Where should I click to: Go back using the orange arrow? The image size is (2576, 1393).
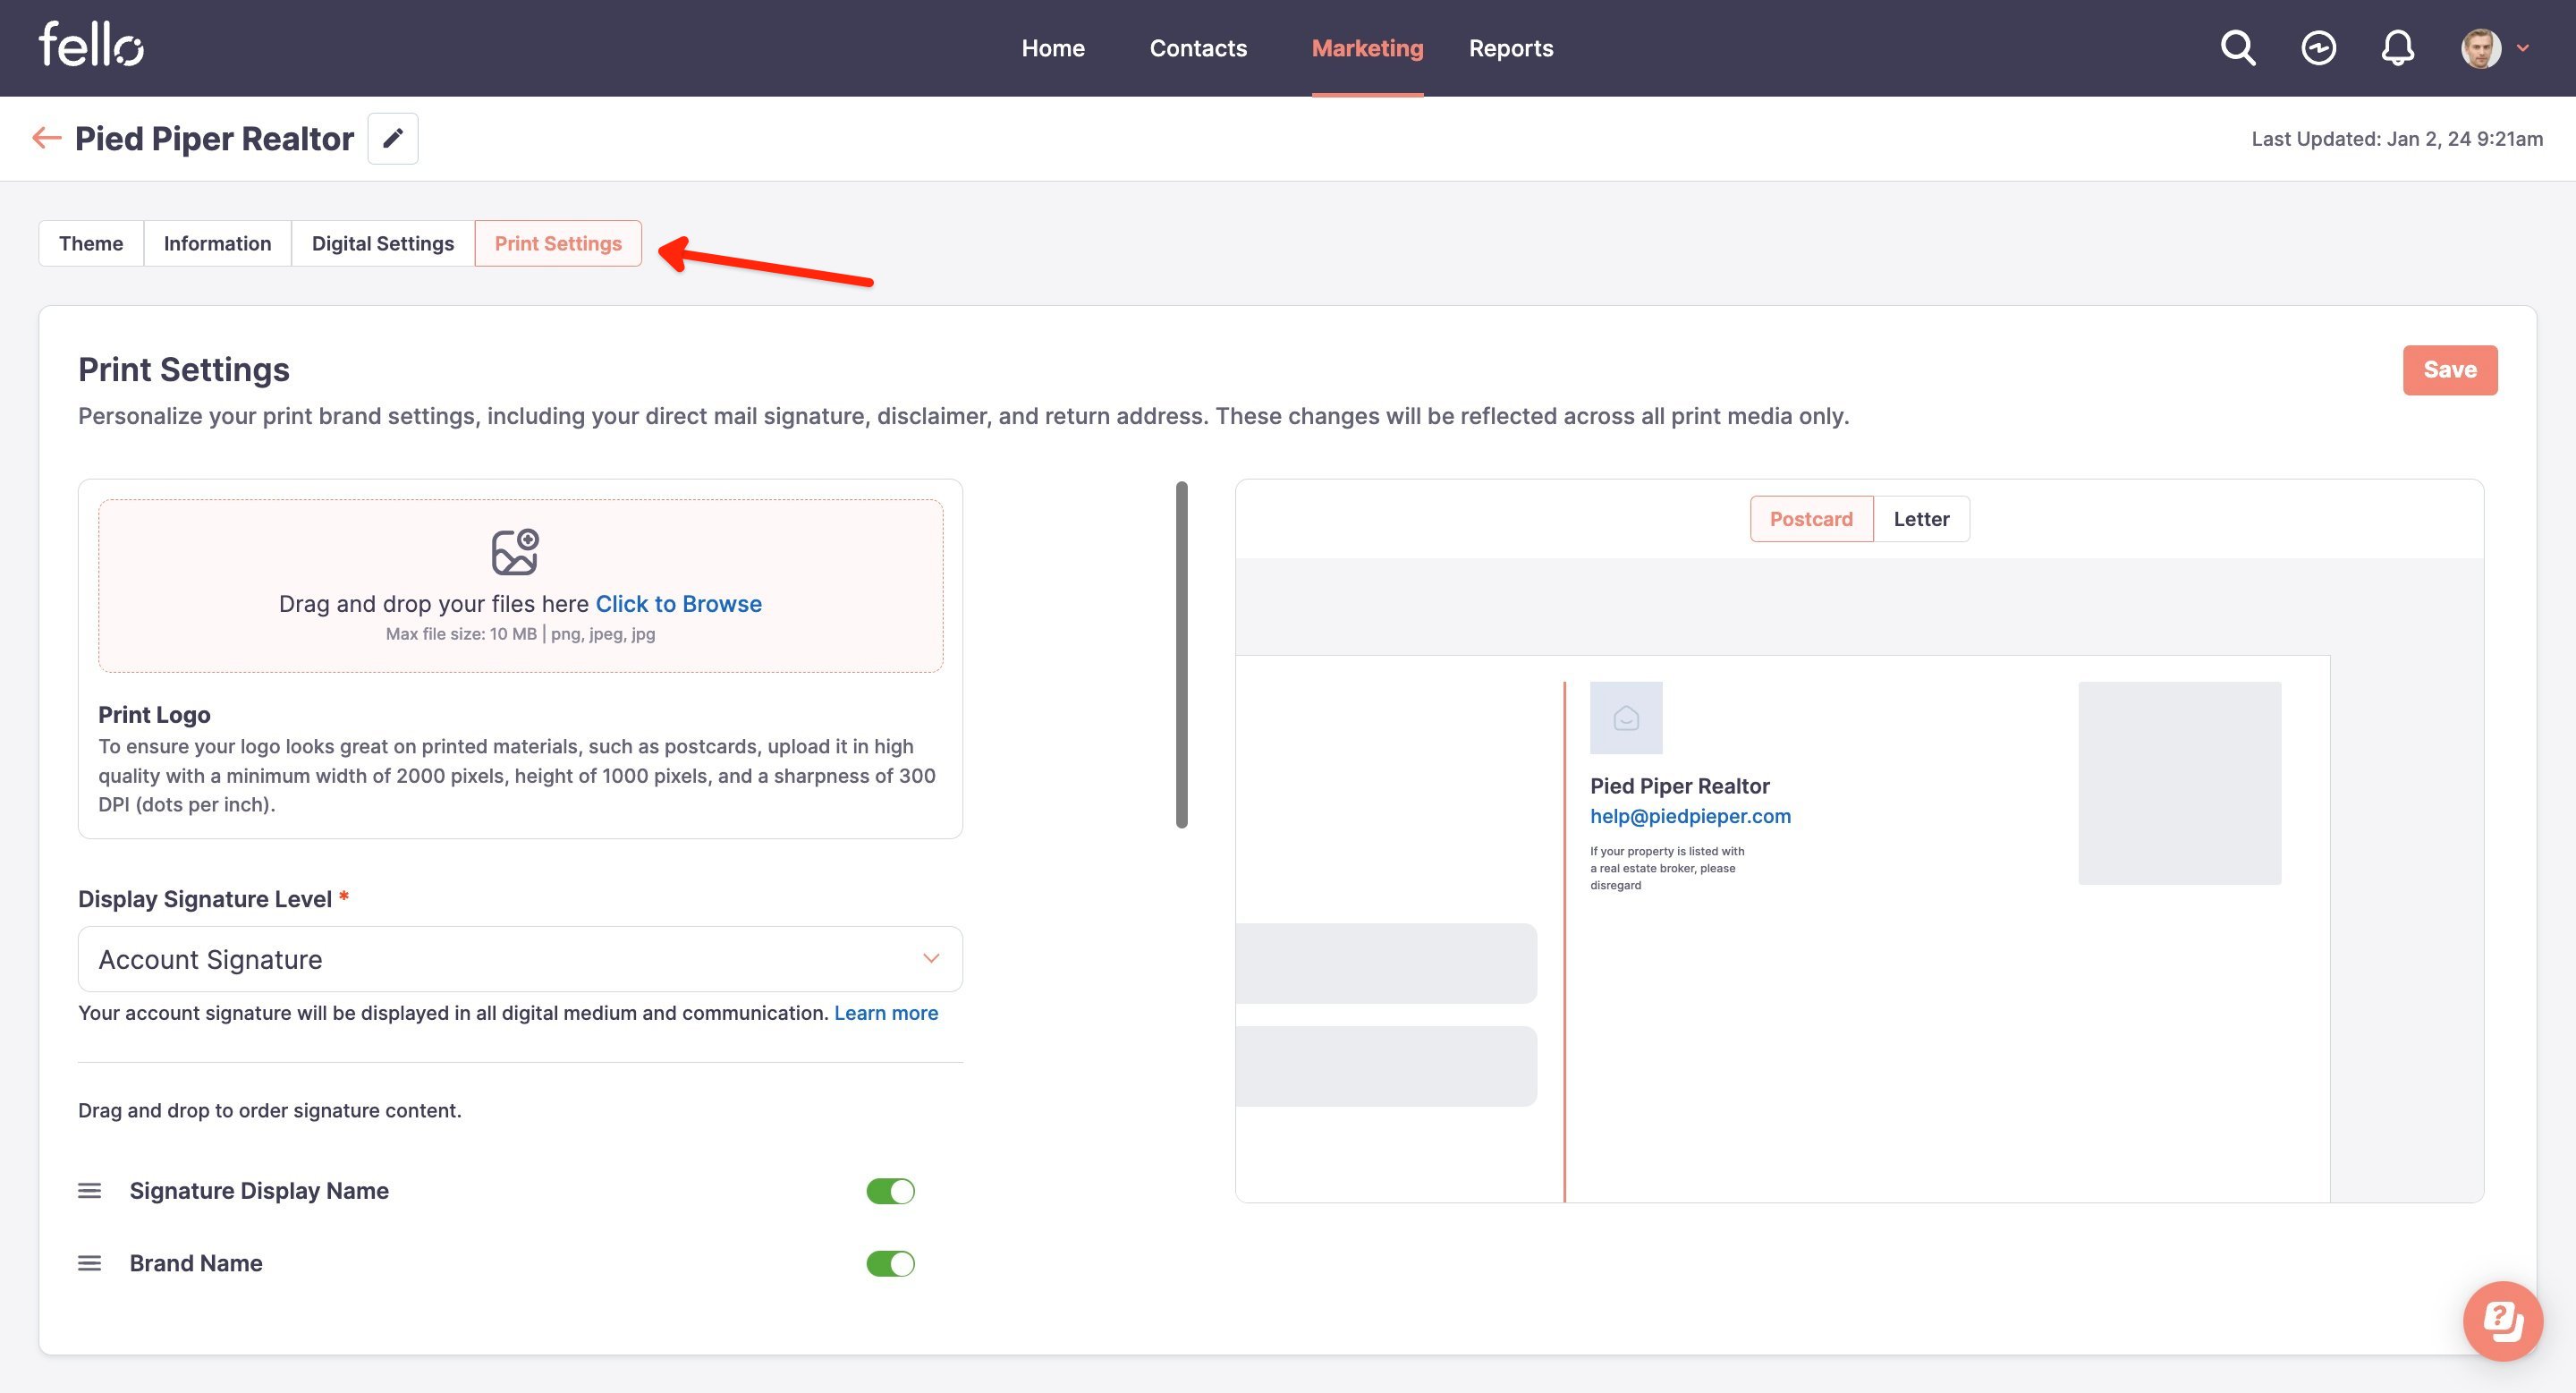coord(47,138)
